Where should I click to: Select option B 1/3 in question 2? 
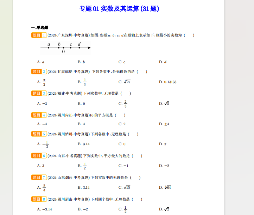(82, 82)
